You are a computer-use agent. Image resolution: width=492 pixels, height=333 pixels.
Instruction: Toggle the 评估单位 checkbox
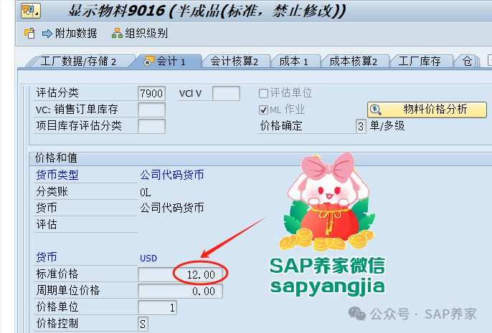(263, 93)
